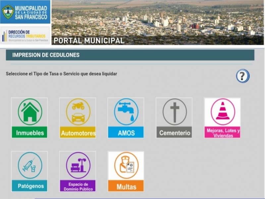The height and width of the screenshot is (199, 265).
Task: Click the pink Mejoras, Lotes y Viviendas label
Action: click(222, 132)
